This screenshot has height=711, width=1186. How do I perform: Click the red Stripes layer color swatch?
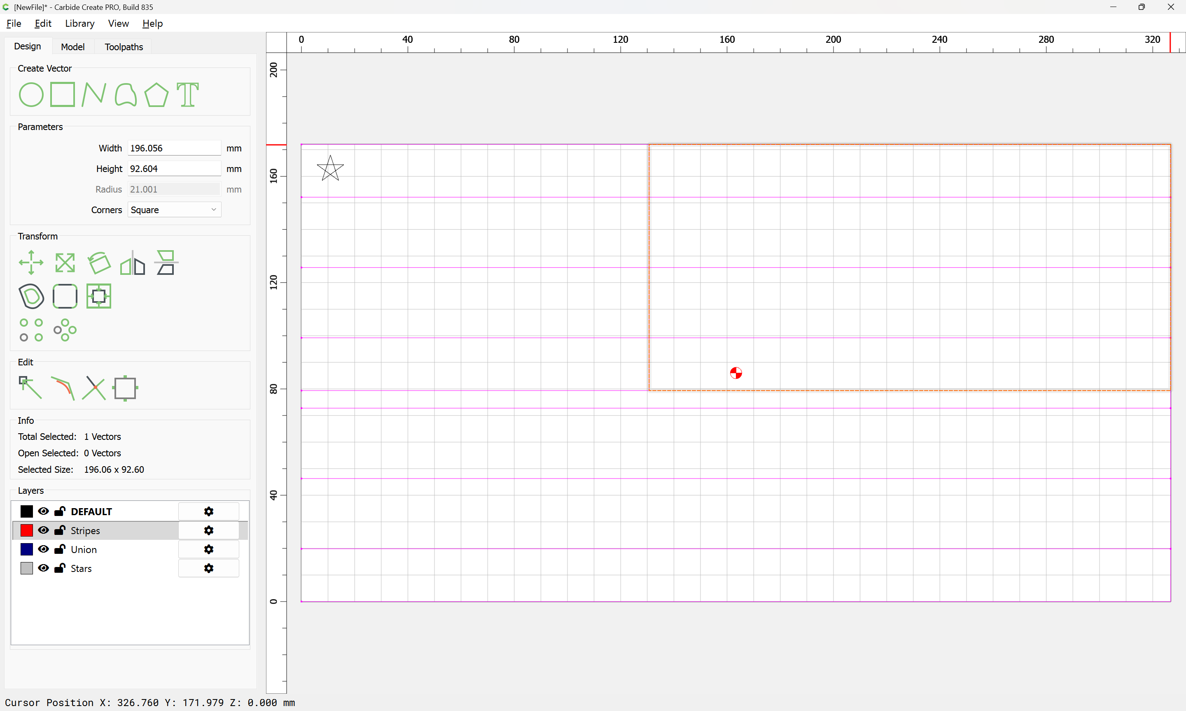pos(27,530)
